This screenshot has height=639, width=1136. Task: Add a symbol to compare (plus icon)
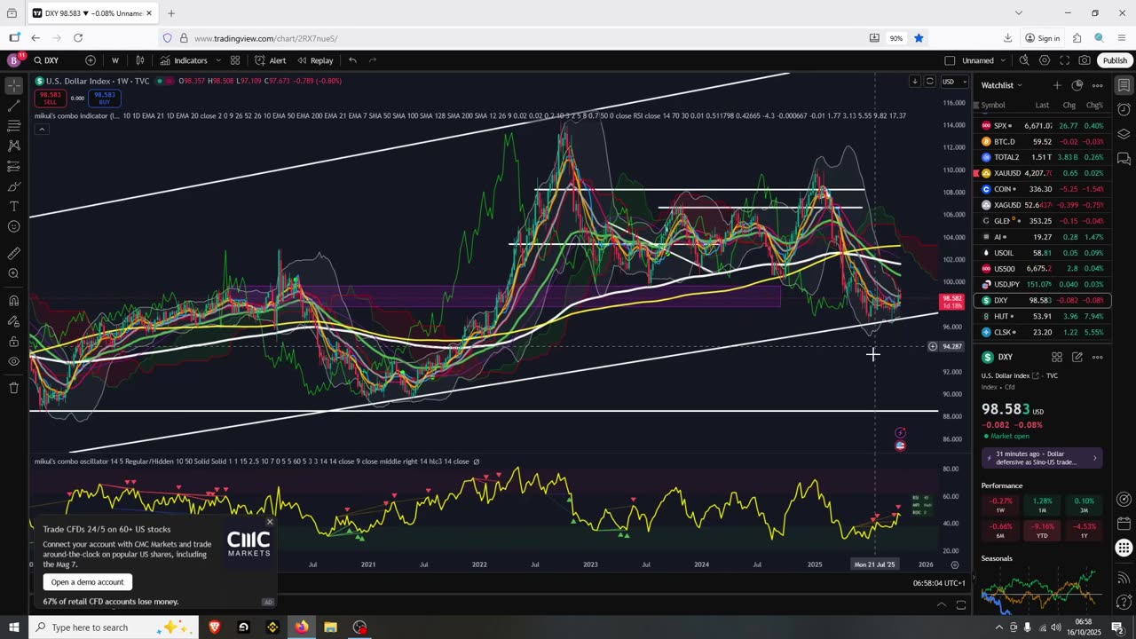point(91,60)
